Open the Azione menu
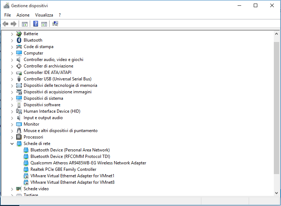Screen dimensions: 281x206 23,15
